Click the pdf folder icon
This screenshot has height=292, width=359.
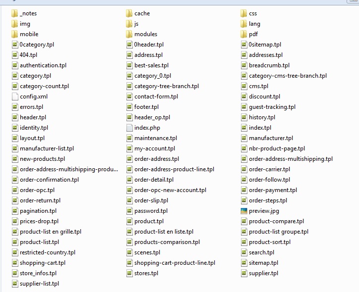pos(244,34)
